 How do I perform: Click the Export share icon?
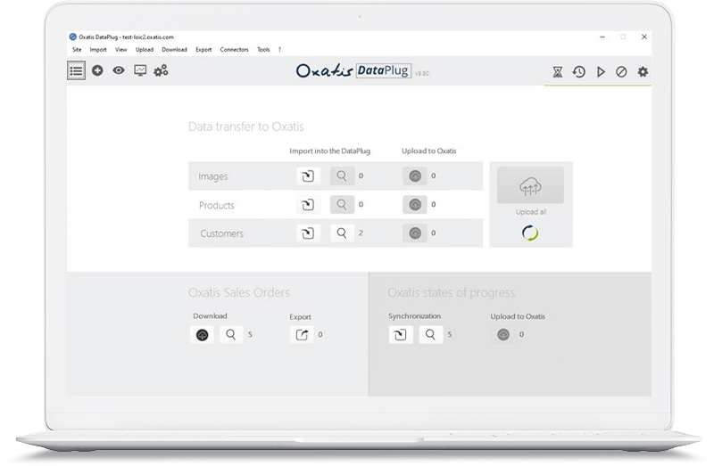302,335
